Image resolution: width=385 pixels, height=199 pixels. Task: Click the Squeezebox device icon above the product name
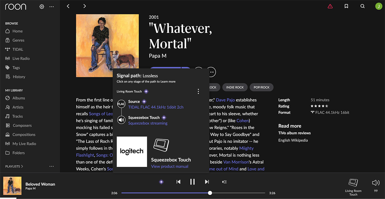(x=161, y=145)
